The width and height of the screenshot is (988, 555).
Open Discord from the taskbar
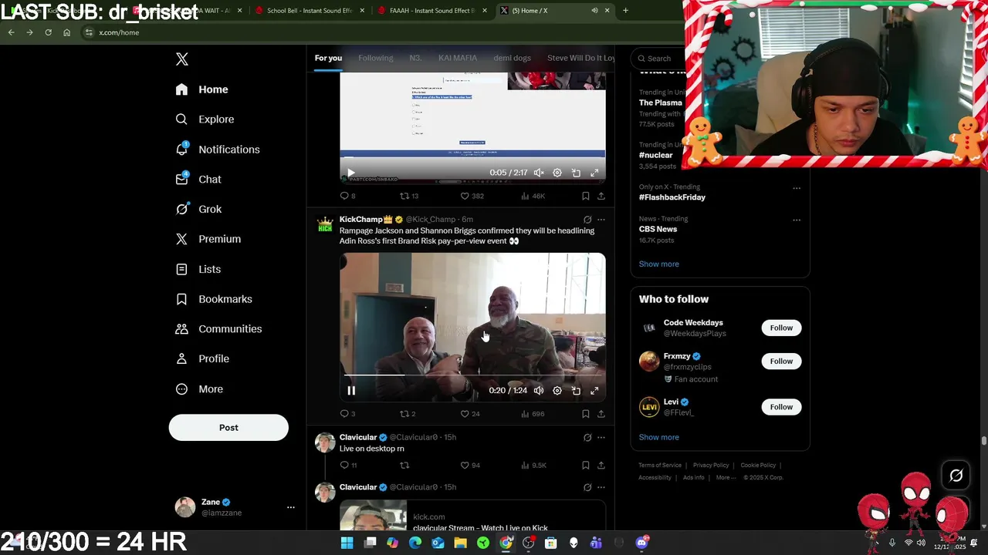[x=642, y=543]
